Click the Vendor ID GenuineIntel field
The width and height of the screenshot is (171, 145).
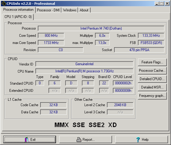84,64
